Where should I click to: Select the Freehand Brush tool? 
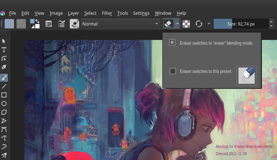[4, 78]
